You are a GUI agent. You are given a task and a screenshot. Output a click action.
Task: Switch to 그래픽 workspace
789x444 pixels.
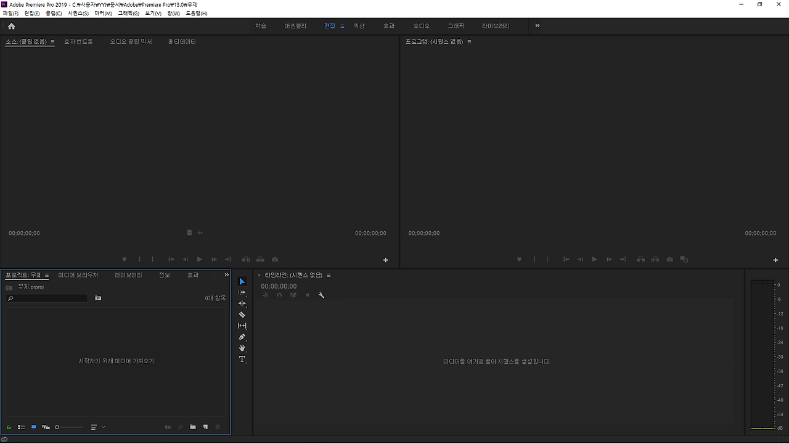(456, 26)
